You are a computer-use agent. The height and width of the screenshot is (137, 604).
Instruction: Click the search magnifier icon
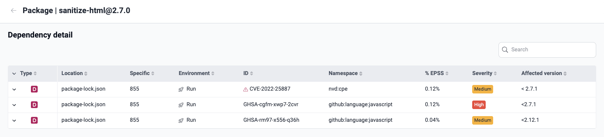tap(505, 50)
